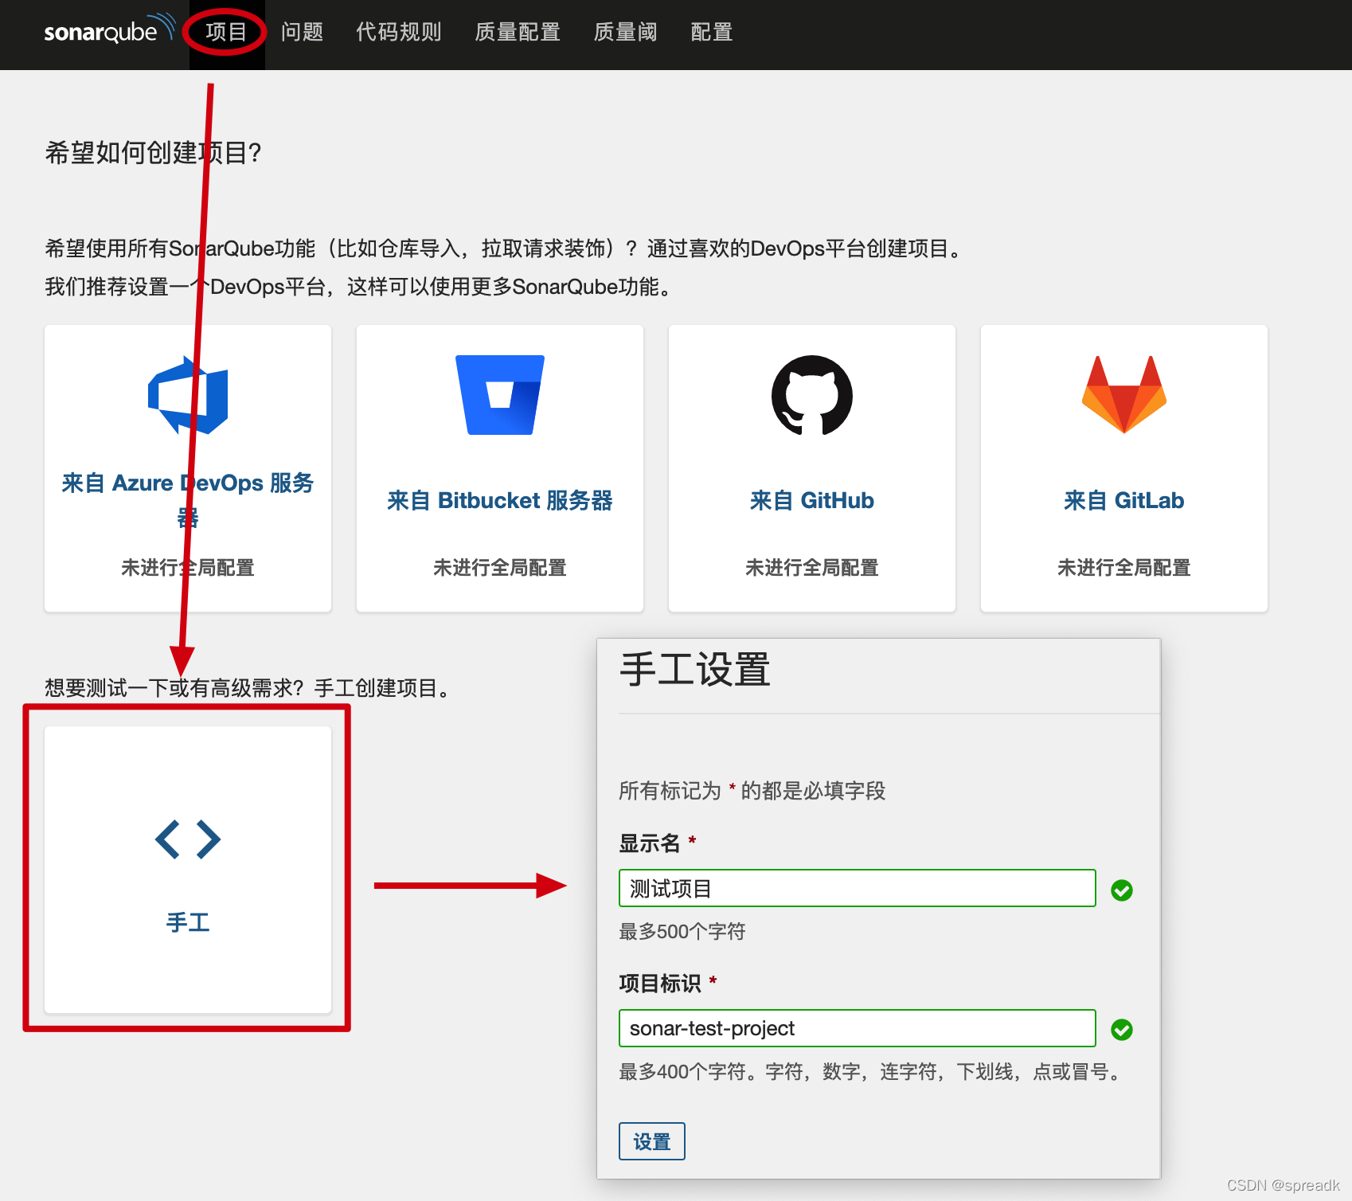Choose the 手工 creation label
This screenshot has height=1201, width=1352.
pos(188,922)
